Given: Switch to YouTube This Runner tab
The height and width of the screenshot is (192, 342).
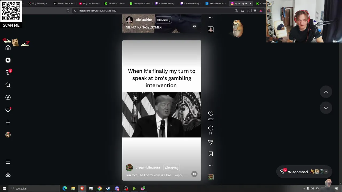Looking at the screenshot, I should pos(90,3).
